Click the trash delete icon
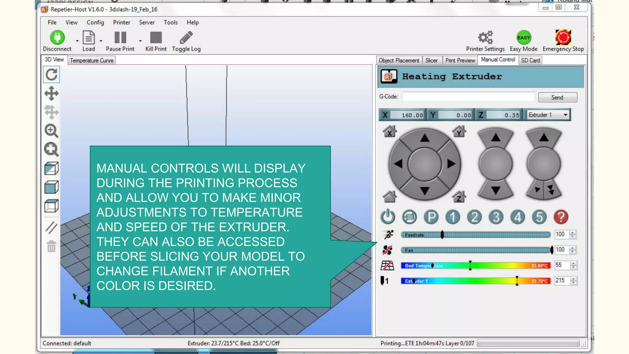This screenshot has width=629, height=354. click(51, 246)
